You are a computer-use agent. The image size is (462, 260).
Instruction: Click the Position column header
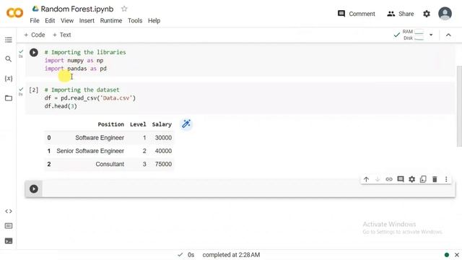pos(110,124)
